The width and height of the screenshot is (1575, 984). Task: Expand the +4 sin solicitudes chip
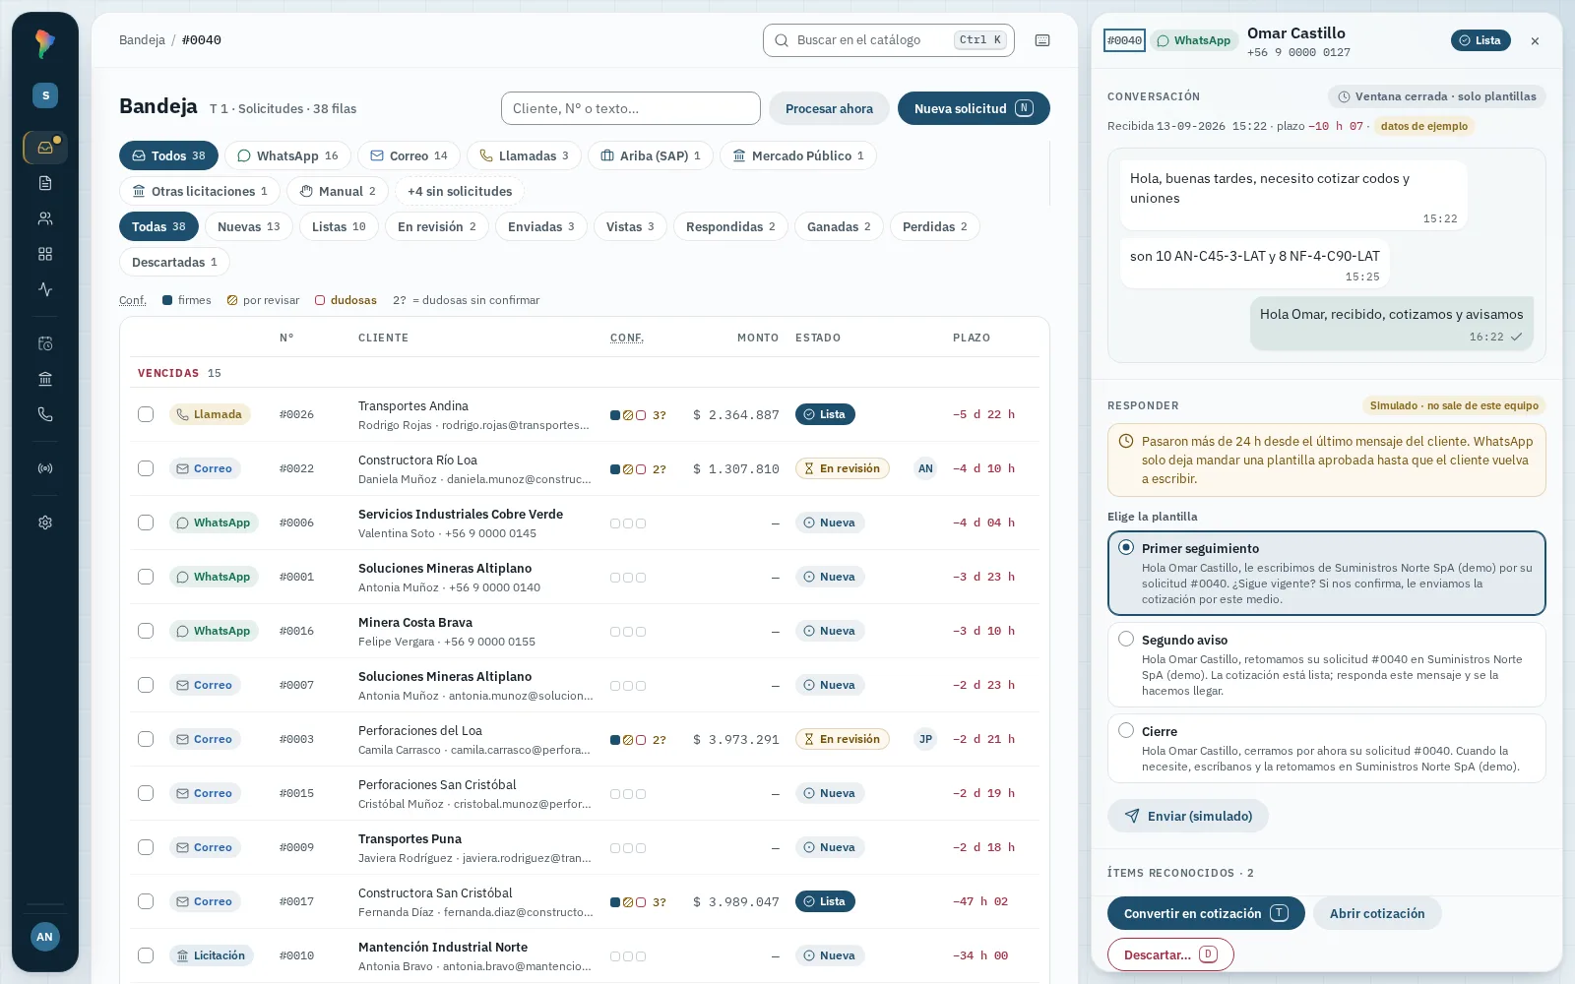(460, 191)
